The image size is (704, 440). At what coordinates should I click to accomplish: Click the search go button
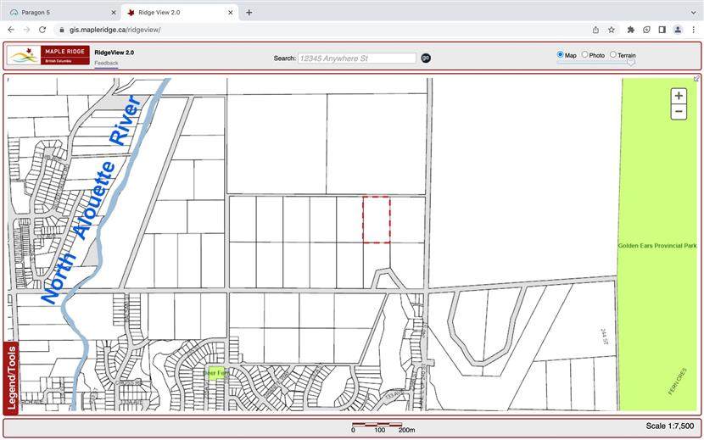426,58
